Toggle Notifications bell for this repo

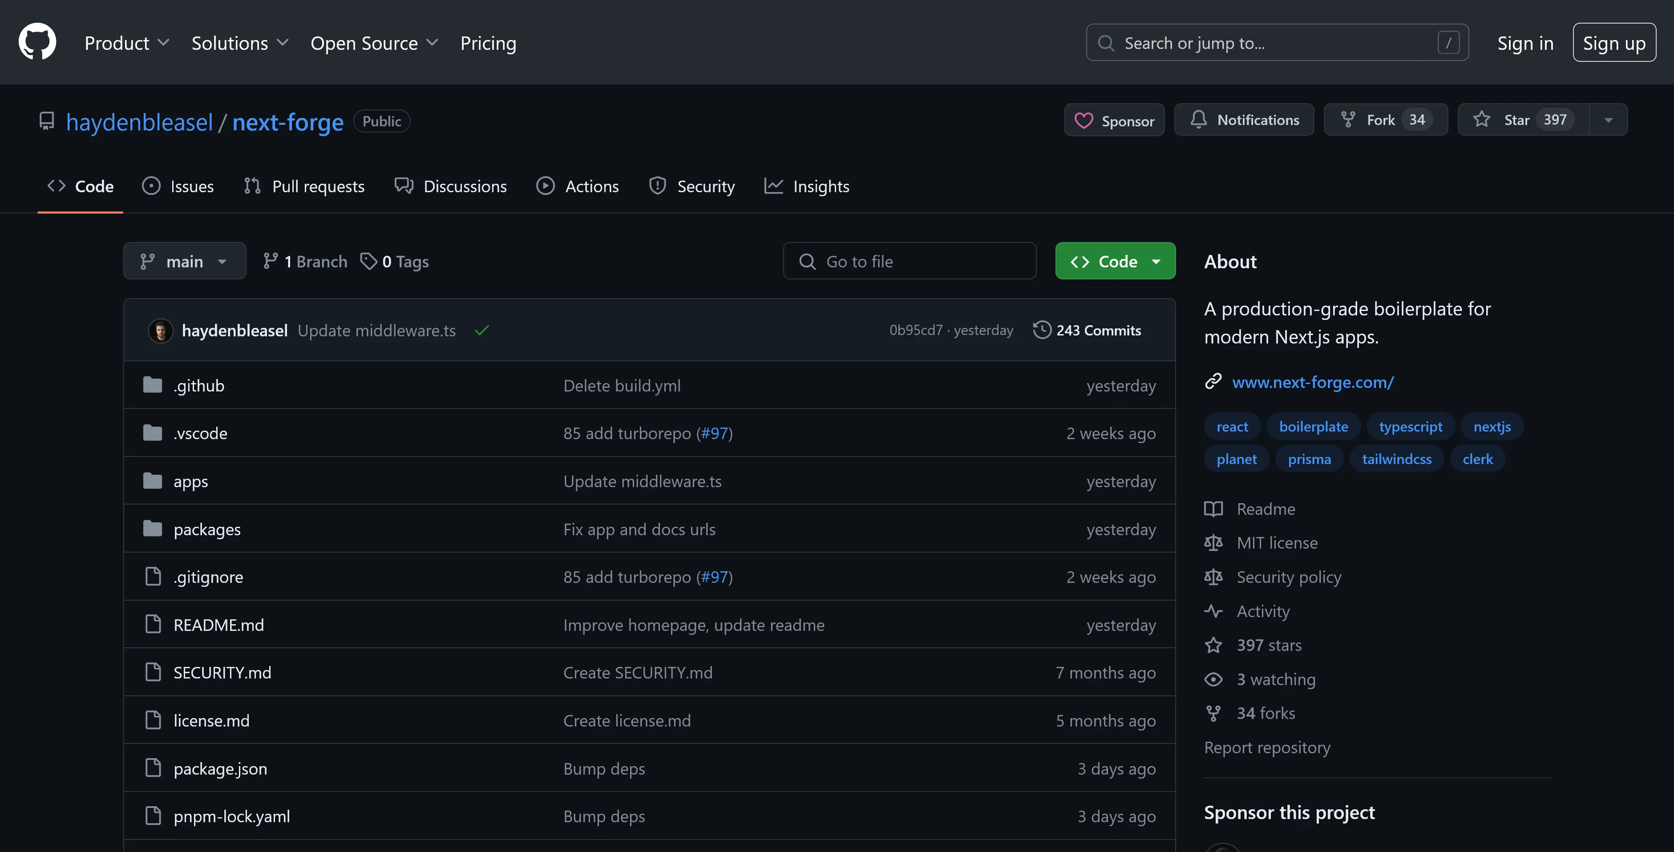(x=1244, y=120)
